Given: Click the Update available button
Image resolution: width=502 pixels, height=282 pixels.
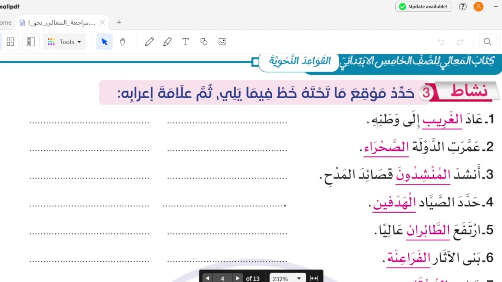Looking at the screenshot, I should [424, 6].
